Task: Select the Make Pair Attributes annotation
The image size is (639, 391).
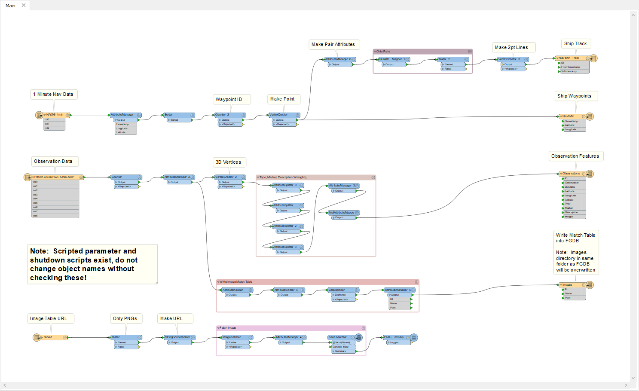Action: coord(333,45)
